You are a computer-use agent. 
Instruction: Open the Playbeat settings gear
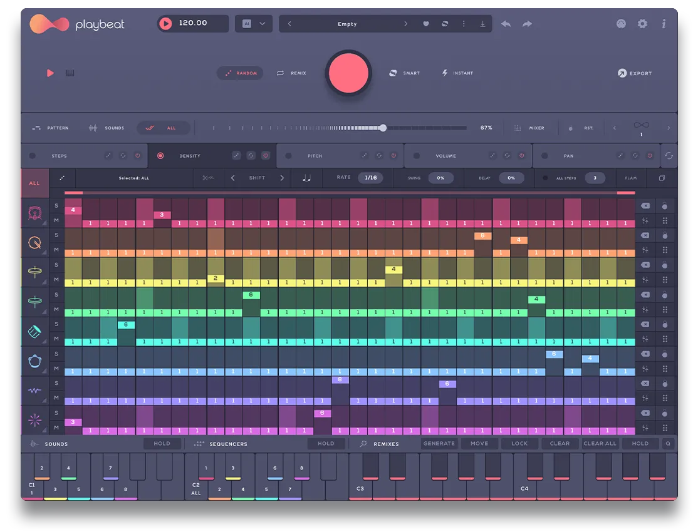tap(642, 24)
